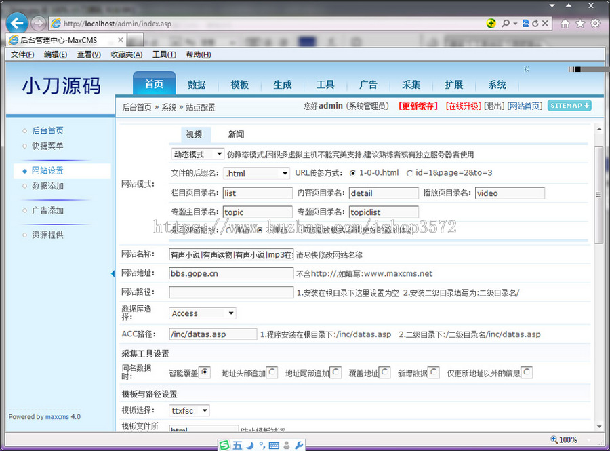Click the maxcms link in footer
This screenshot has height=451, width=610.
click(x=57, y=417)
